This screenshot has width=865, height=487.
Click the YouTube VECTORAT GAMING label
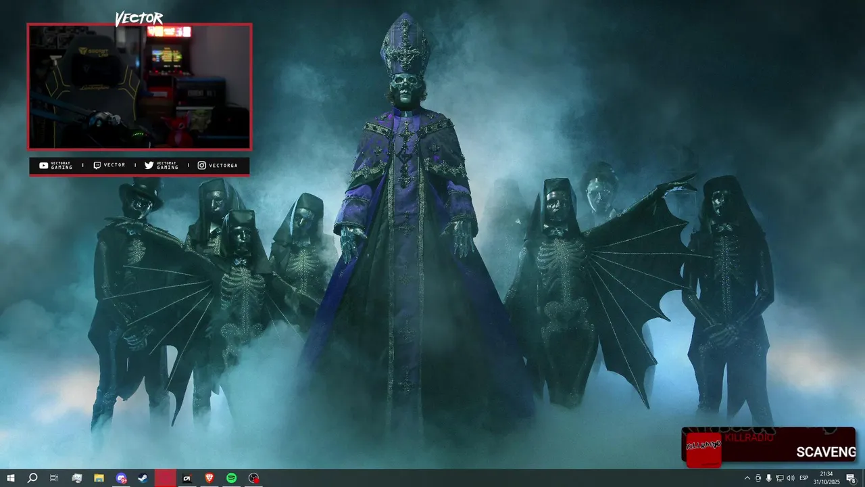point(56,166)
